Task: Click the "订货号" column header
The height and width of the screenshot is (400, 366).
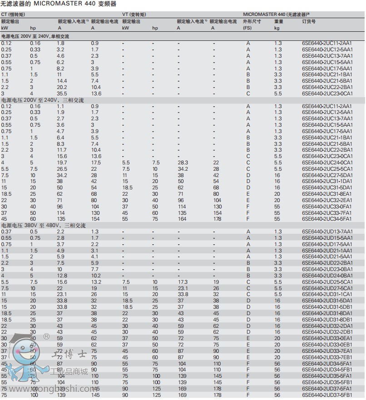Action: tap(309, 21)
